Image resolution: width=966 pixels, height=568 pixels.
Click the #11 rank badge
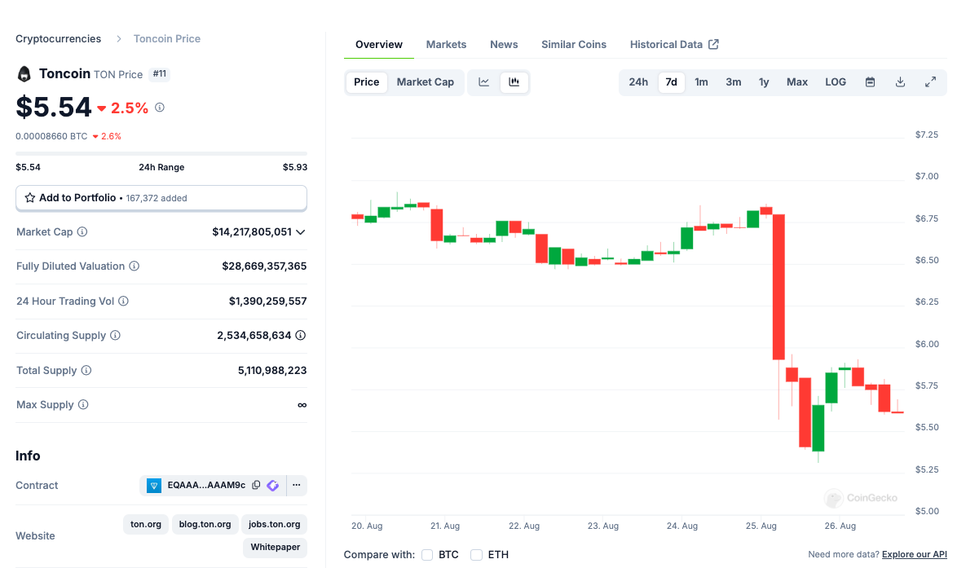[160, 74]
